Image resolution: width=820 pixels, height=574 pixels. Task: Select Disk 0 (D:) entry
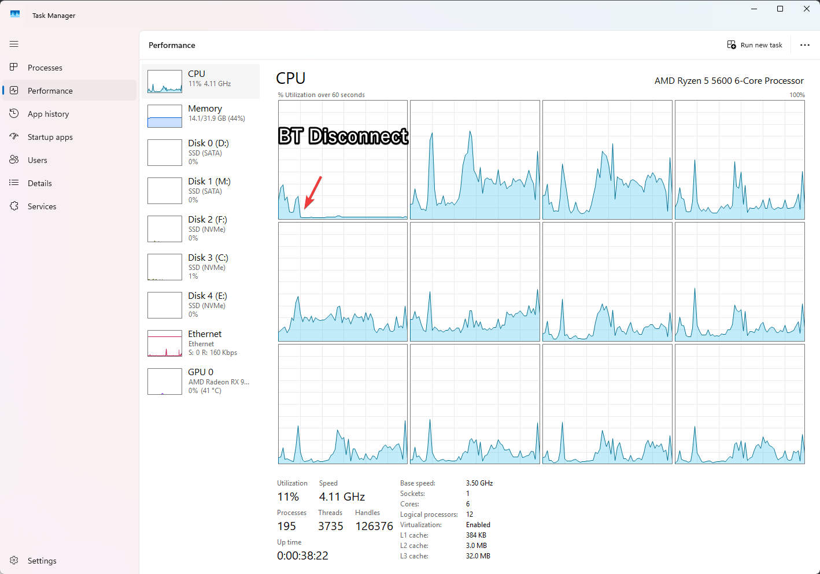pyautogui.click(x=201, y=153)
